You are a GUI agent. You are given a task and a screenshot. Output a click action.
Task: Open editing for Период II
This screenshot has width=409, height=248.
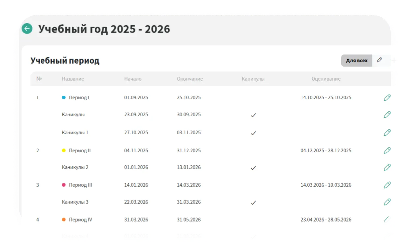pyautogui.click(x=387, y=151)
